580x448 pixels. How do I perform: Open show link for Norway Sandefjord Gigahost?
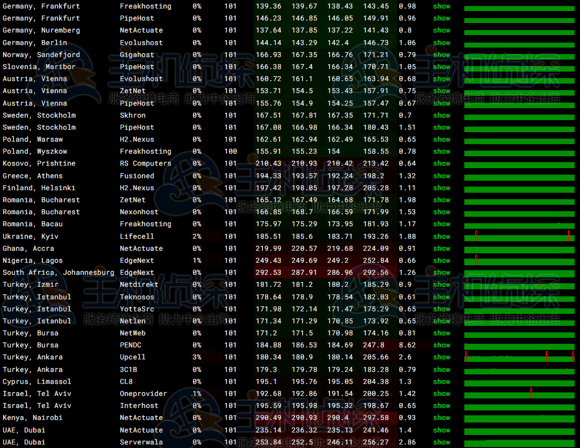tap(442, 55)
